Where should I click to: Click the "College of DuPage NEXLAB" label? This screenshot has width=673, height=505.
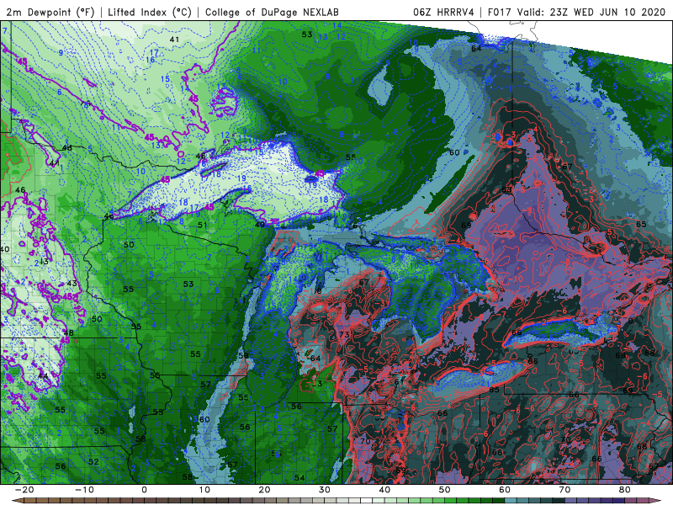pyautogui.click(x=272, y=12)
